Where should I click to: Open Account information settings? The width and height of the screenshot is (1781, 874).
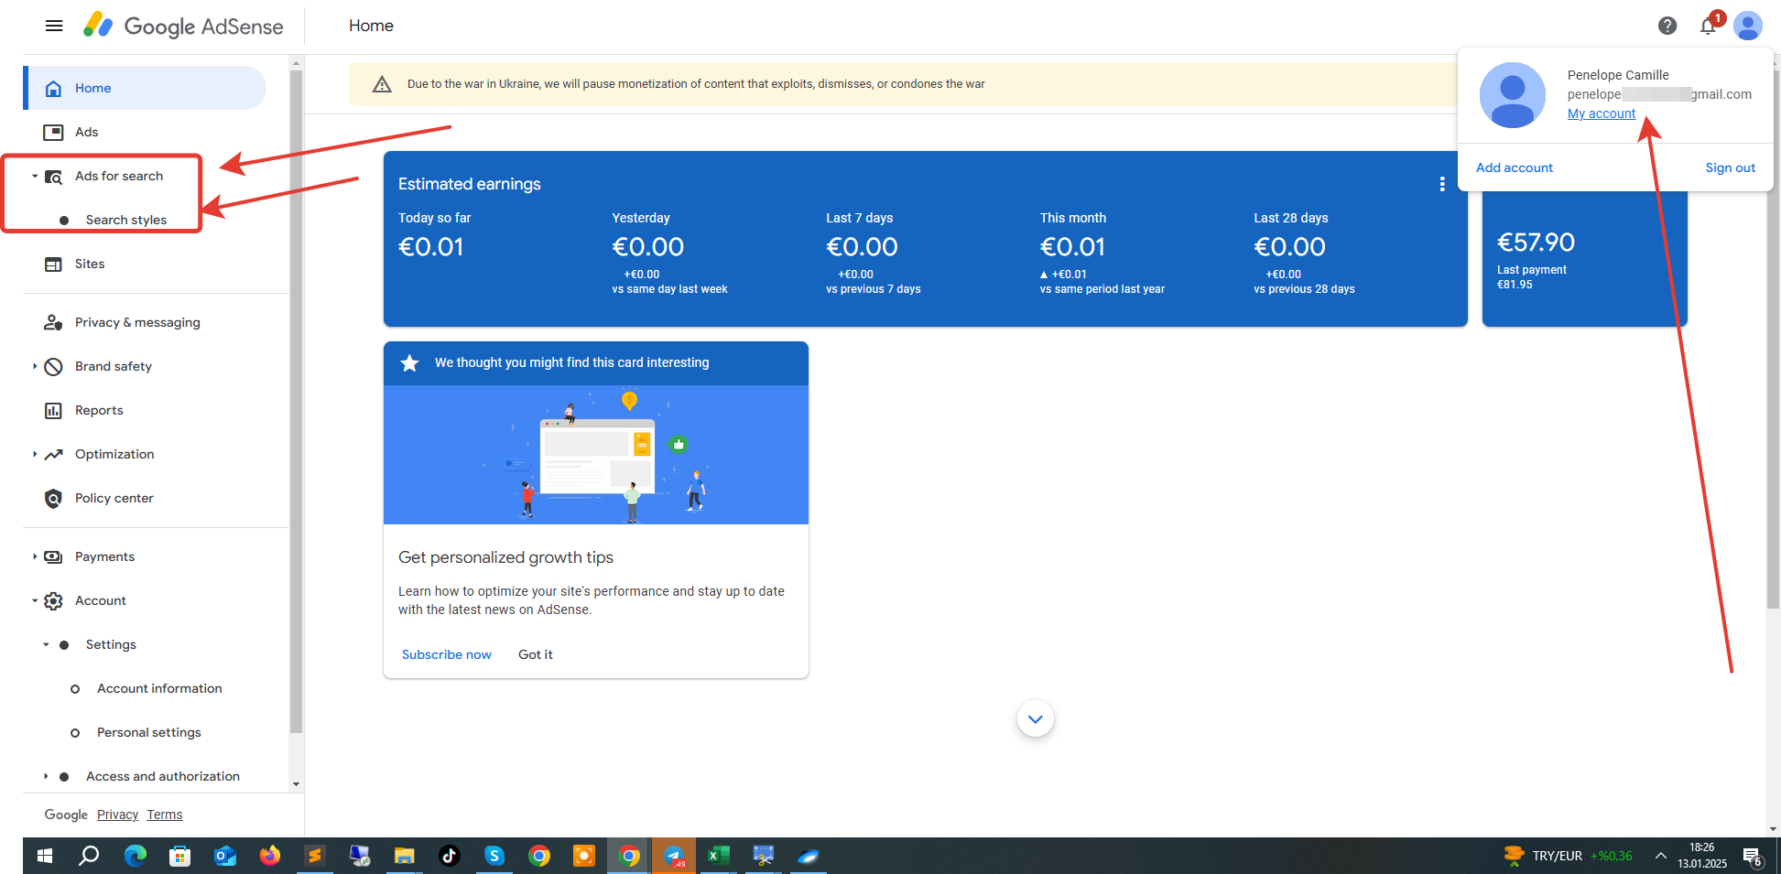click(159, 688)
